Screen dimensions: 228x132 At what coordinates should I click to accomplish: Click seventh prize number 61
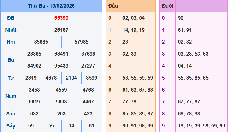(x=92, y=126)
